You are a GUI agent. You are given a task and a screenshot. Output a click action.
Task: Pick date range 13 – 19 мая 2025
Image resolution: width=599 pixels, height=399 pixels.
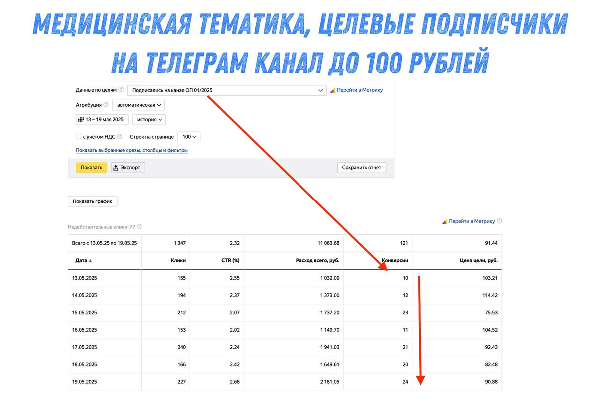[x=102, y=120]
